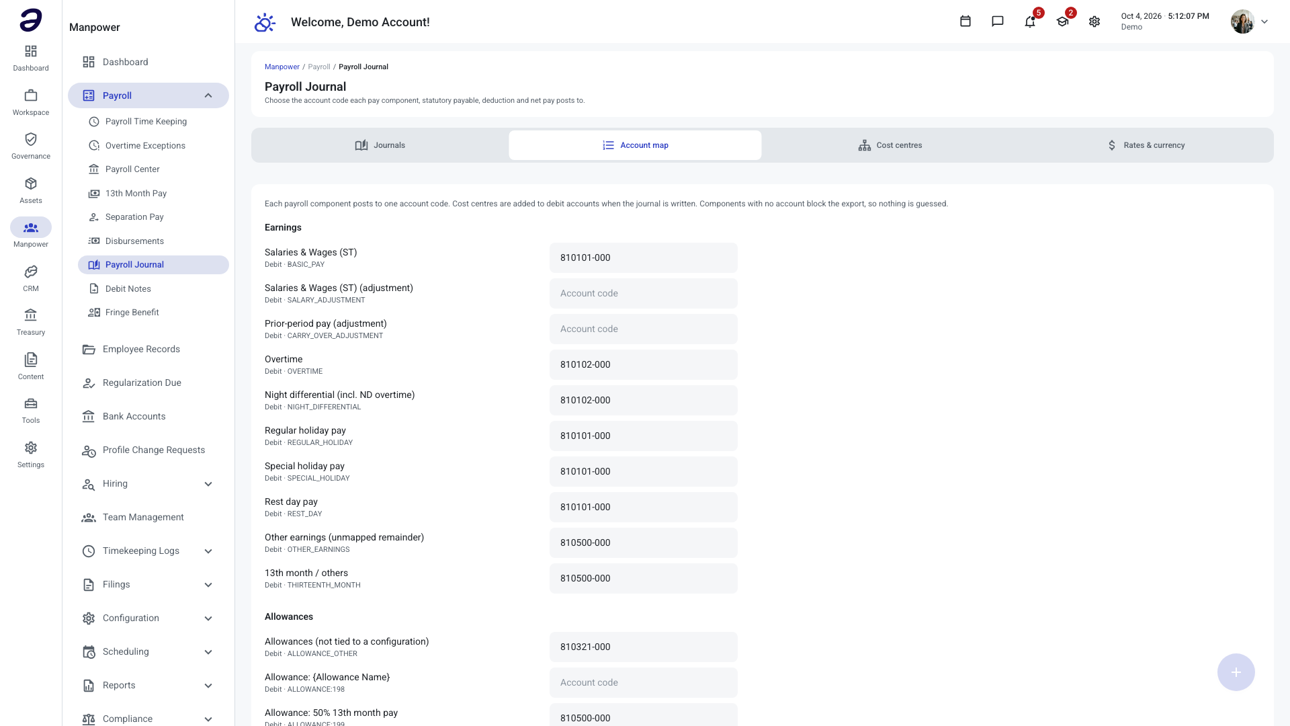Open Governance shield icon
Image resolution: width=1290 pixels, height=726 pixels.
click(31, 146)
